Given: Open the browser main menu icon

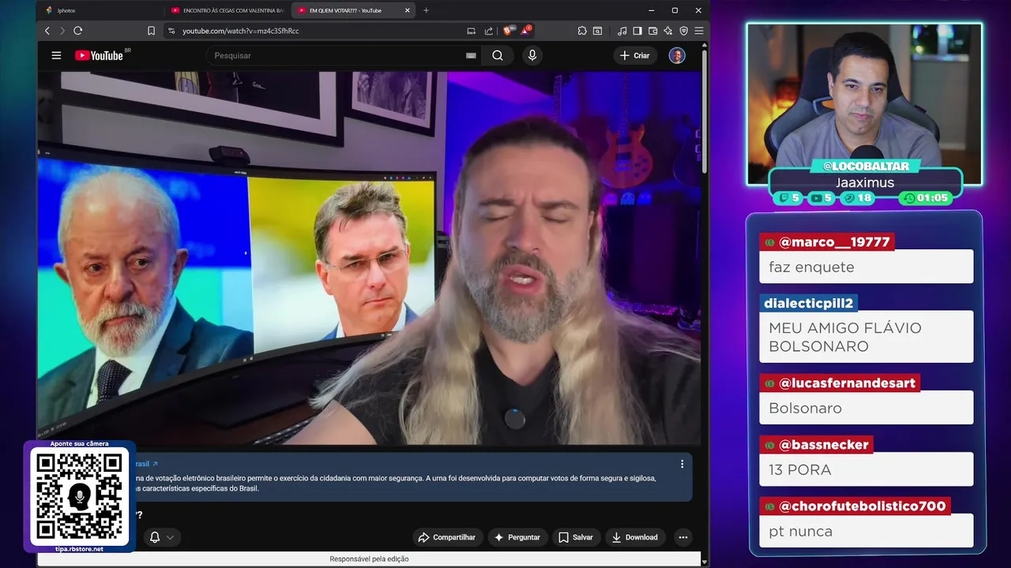Looking at the screenshot, I should 698,31.
